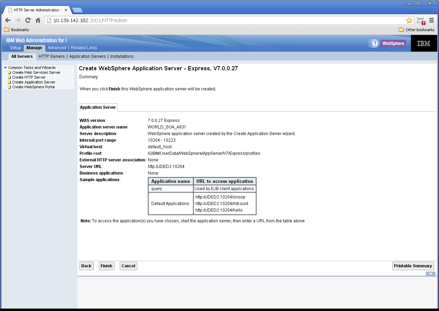Click the Profile root path value

tap(204, 153)
